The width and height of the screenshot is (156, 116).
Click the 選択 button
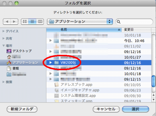point(135,109)
